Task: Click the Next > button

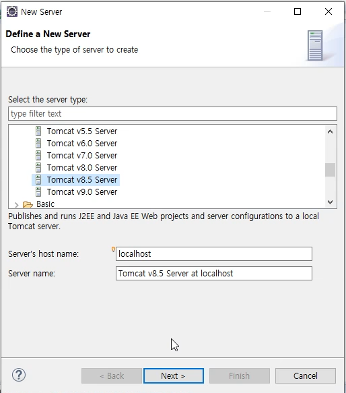Action: (174, 375)
